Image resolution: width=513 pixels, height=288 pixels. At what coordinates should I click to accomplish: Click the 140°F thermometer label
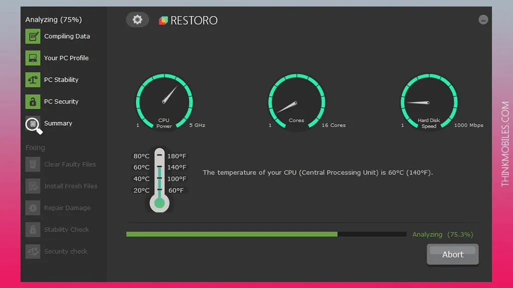(177, 167)
